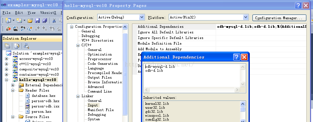Select hello-mysql-vc10 project in Solution Explorer
The height and width of the screenshot is (122, 313).
point(37,80)
